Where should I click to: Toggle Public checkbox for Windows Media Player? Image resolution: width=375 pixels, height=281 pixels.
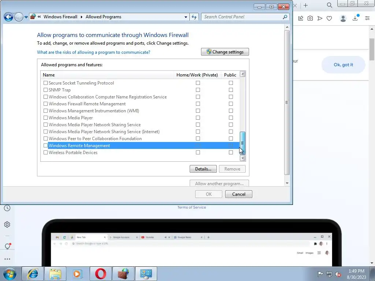click(x=231, y=117)
